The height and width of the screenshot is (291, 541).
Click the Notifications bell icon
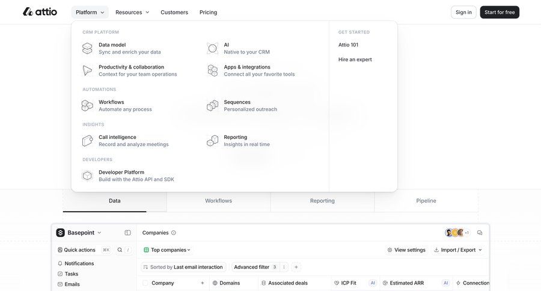(x=60, y=263)
